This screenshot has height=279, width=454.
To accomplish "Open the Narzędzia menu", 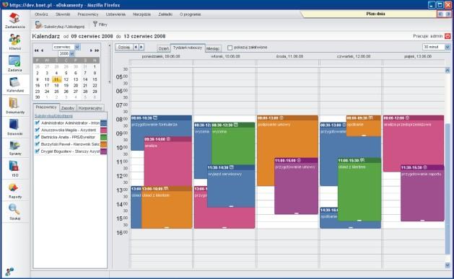I will tap(142, 14).
